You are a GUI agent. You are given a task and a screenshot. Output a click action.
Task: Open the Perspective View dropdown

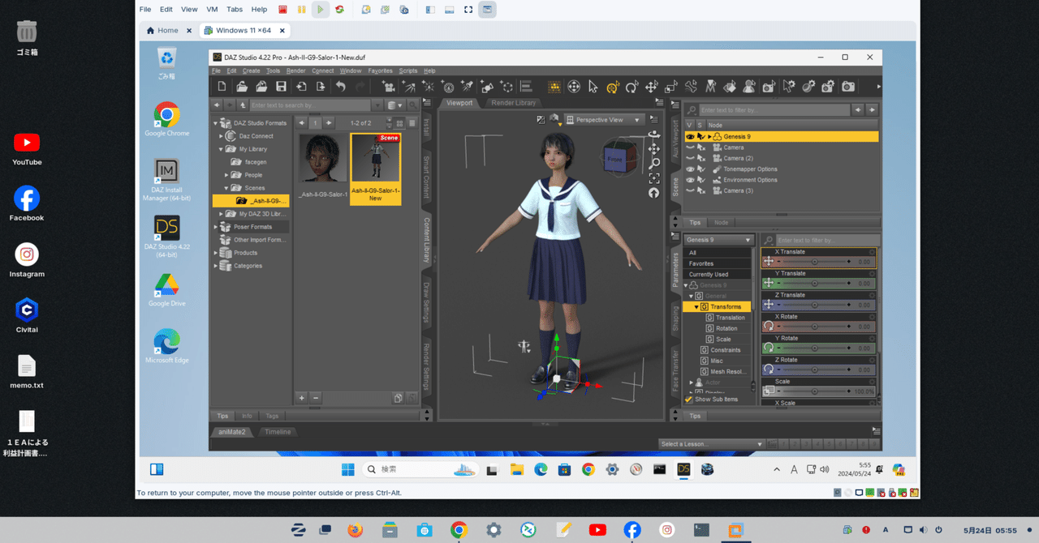pyautogui.click(x=605, y=119)
